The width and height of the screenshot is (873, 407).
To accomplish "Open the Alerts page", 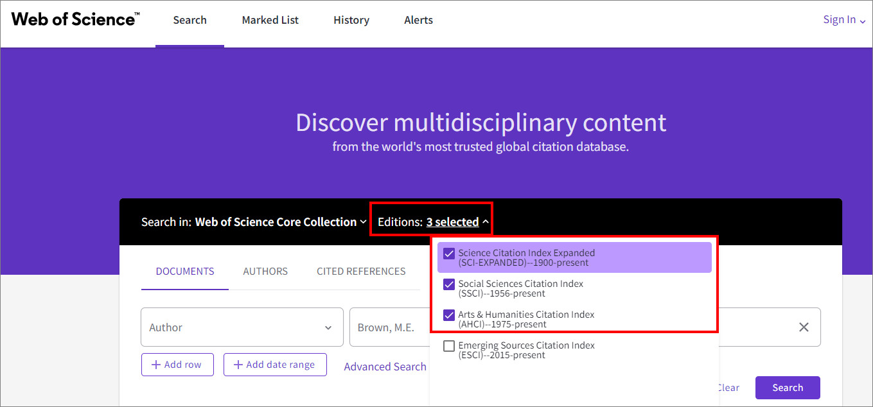I will pyautogui.click(x=418, y=20).
